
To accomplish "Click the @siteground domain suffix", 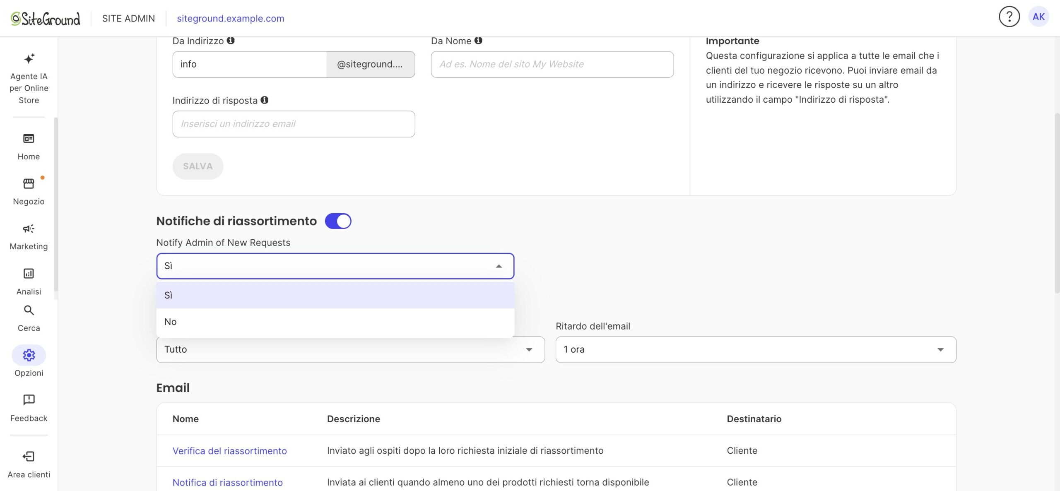I will [370, 64].
